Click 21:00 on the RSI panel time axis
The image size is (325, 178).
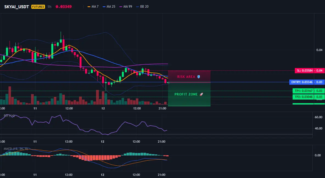161,142
